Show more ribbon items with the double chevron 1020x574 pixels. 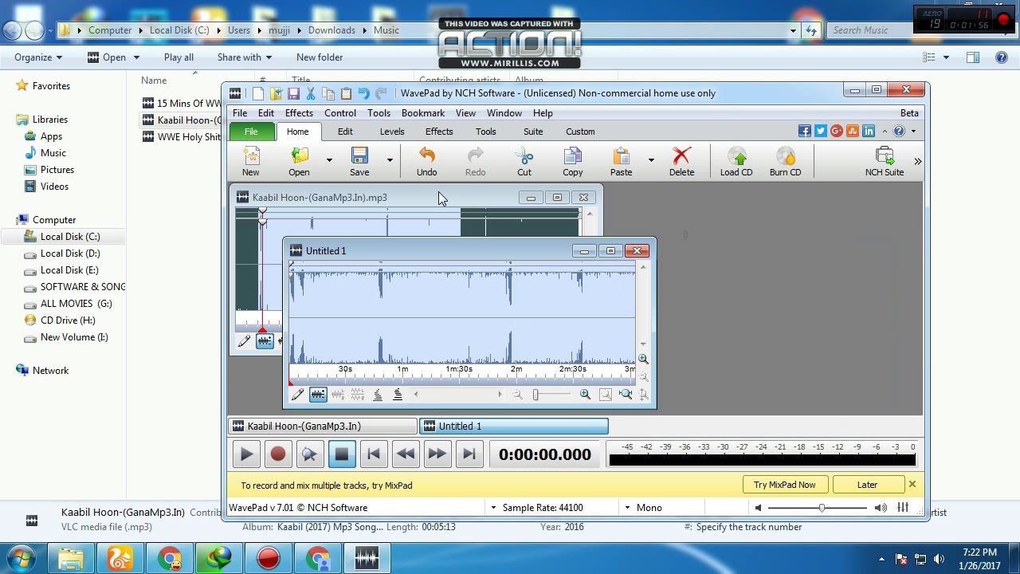pos(917,162)
